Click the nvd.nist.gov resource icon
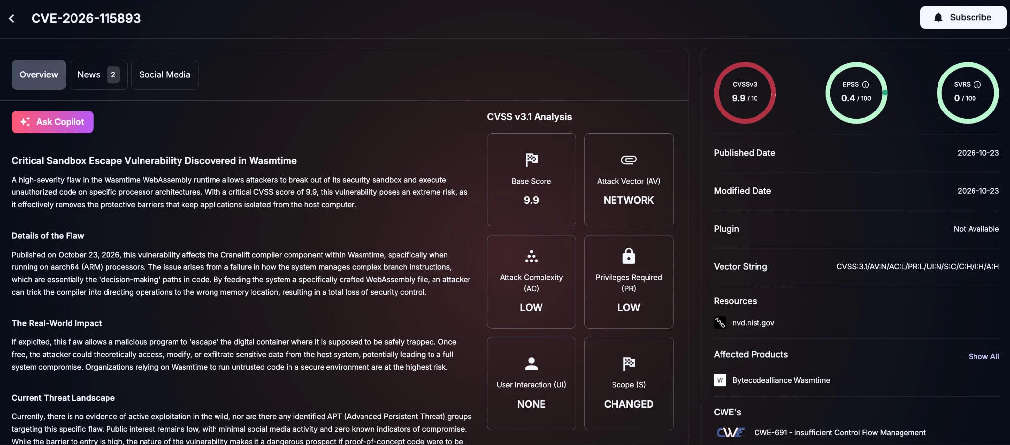Viewport: 1010px width, 445px height. (720, 323)
